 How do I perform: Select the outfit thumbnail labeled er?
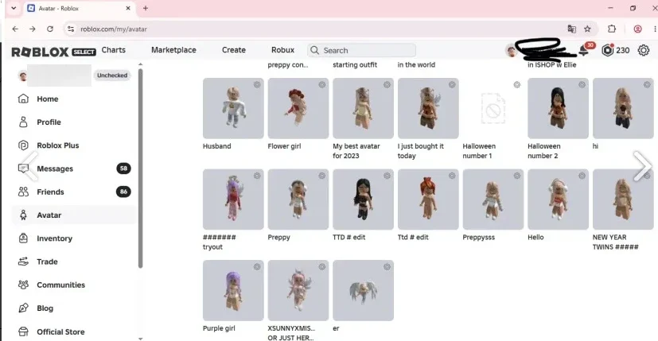pyautogui.click(x=364, y=290)
